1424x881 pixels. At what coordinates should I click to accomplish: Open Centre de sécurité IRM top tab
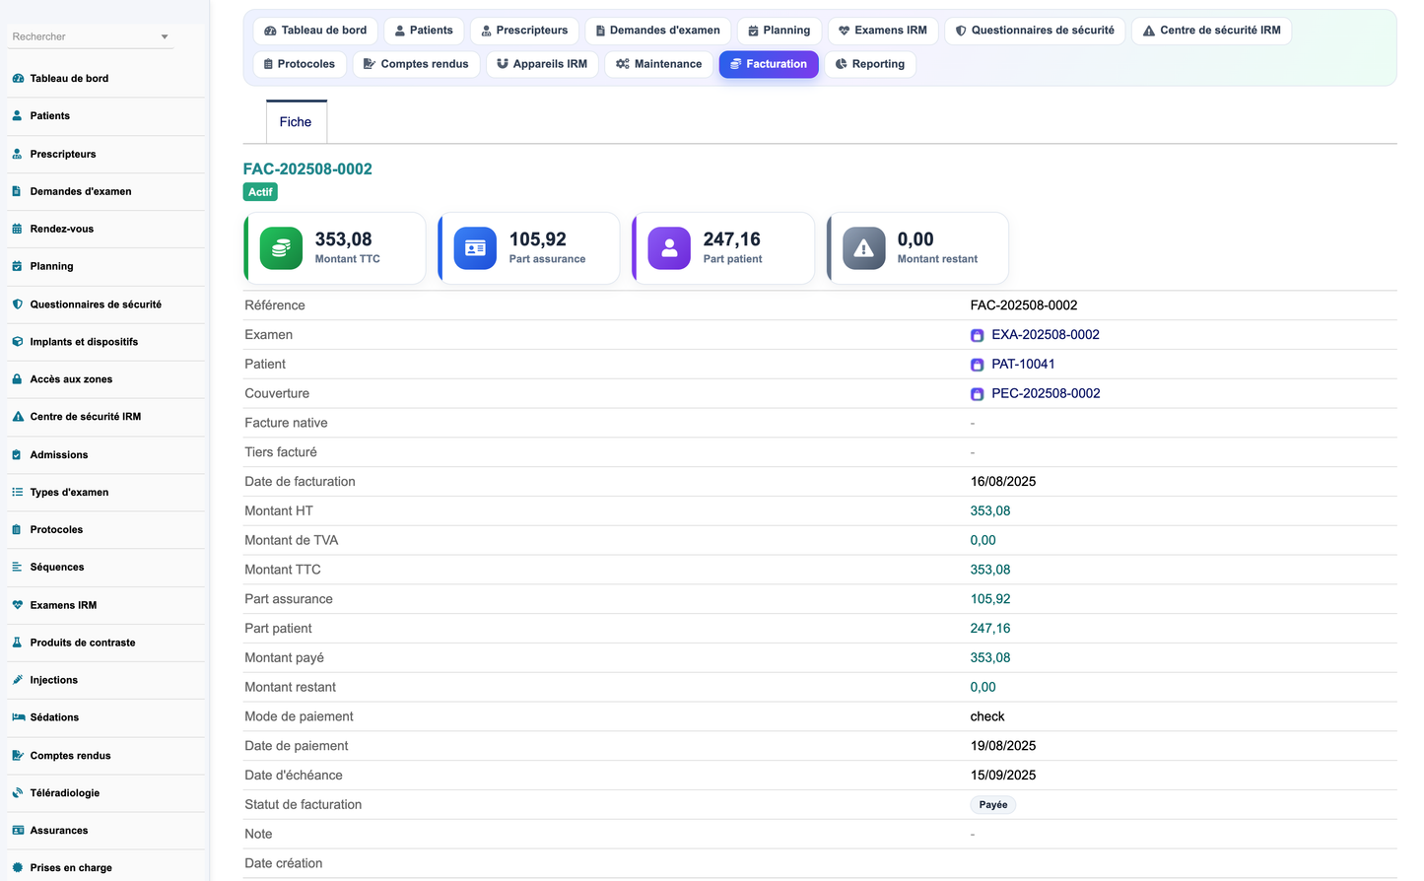point(1212,31)
